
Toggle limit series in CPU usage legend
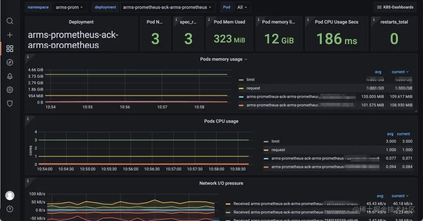coord(275,141)
